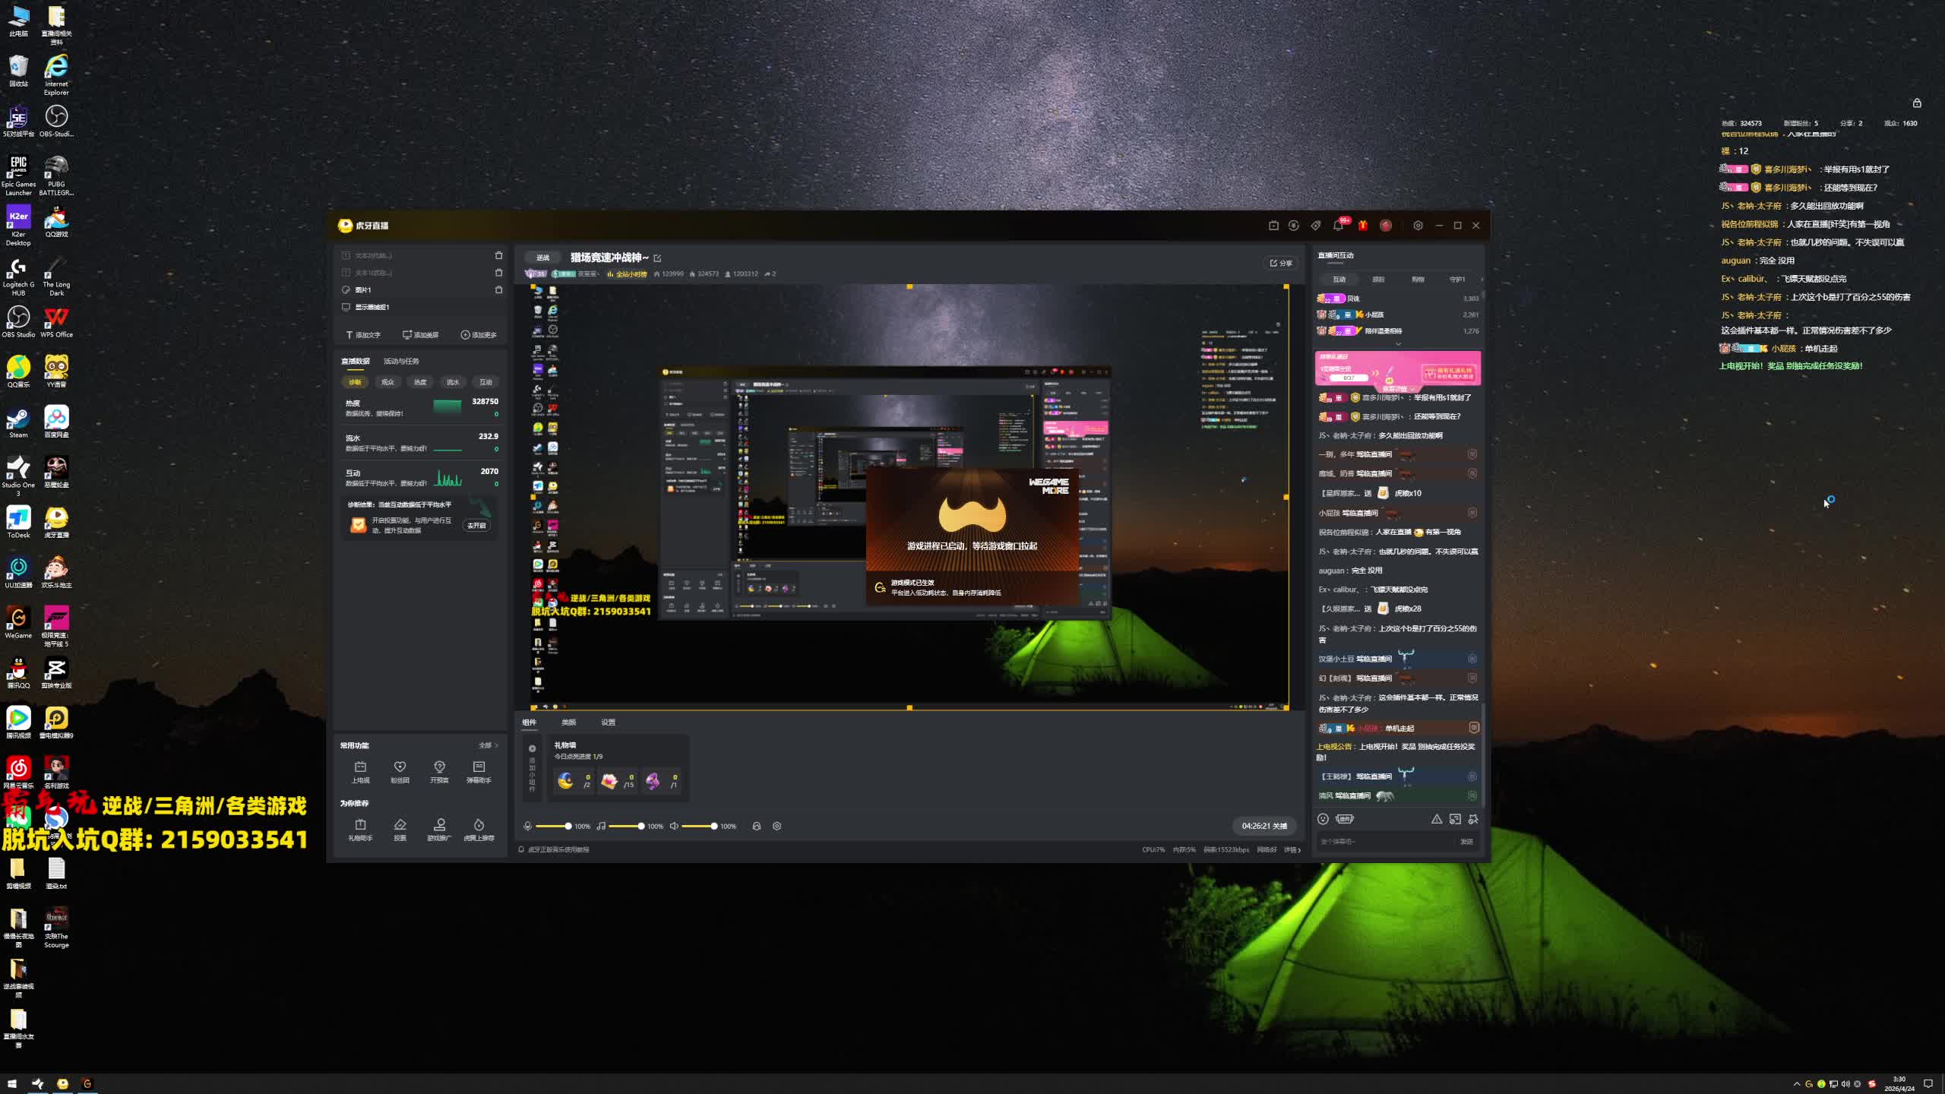Mute the speaker volume icon
Image resolution: width=1945 pixels, height=1094 pixels.
(674, 826)
